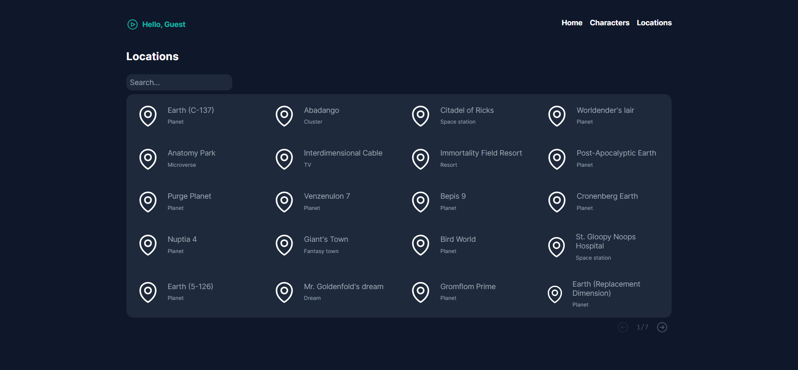
Task: Open St. Gloopy Noops Hospital
Action: click(x=605, y=241)
